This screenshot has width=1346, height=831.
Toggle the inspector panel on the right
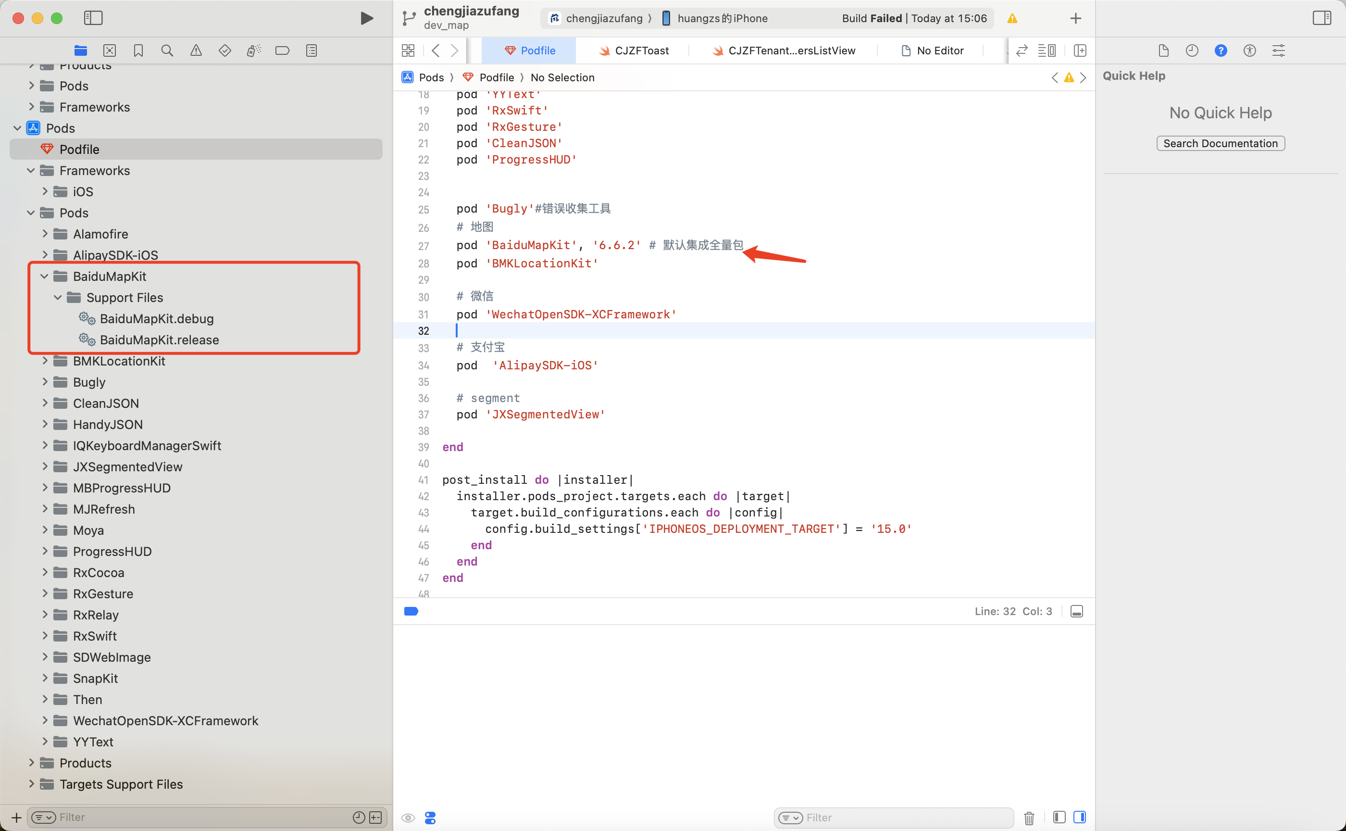1322,18
